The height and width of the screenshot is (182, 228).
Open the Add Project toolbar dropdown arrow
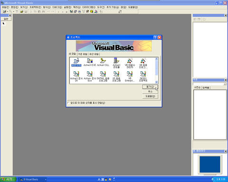point(8,12)
